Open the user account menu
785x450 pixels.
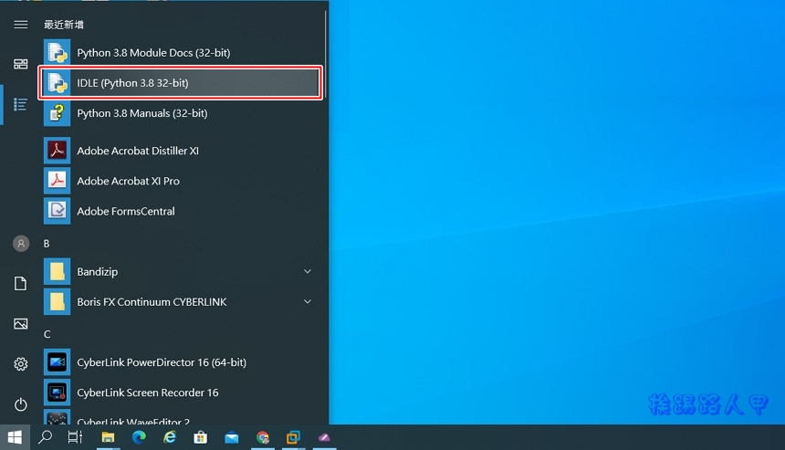click(x=20, y=244)
